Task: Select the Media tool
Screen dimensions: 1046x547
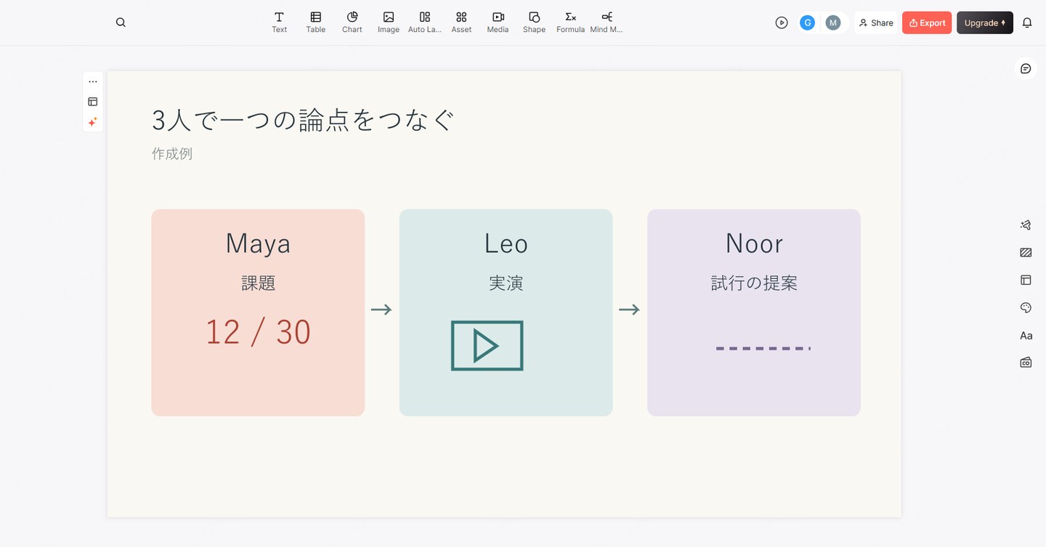Action: pos(498,23)
